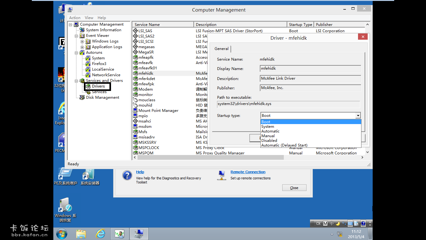Select the LSI_SCSI driver entry
Viewport: 426px width, 240px height.
(146, 41)
